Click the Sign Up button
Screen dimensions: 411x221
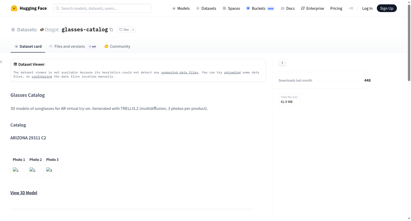pyautogui.click(x=387, y=8)
